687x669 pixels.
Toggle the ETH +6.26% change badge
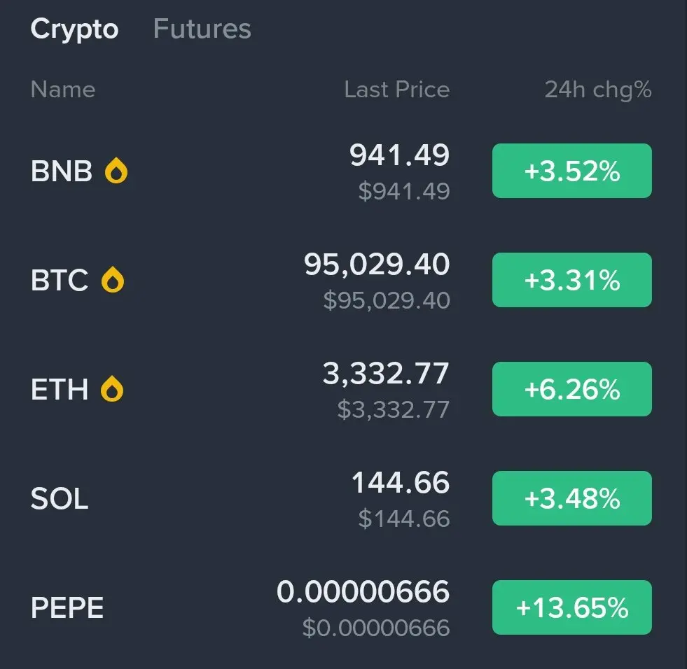(x=571, y=389)
